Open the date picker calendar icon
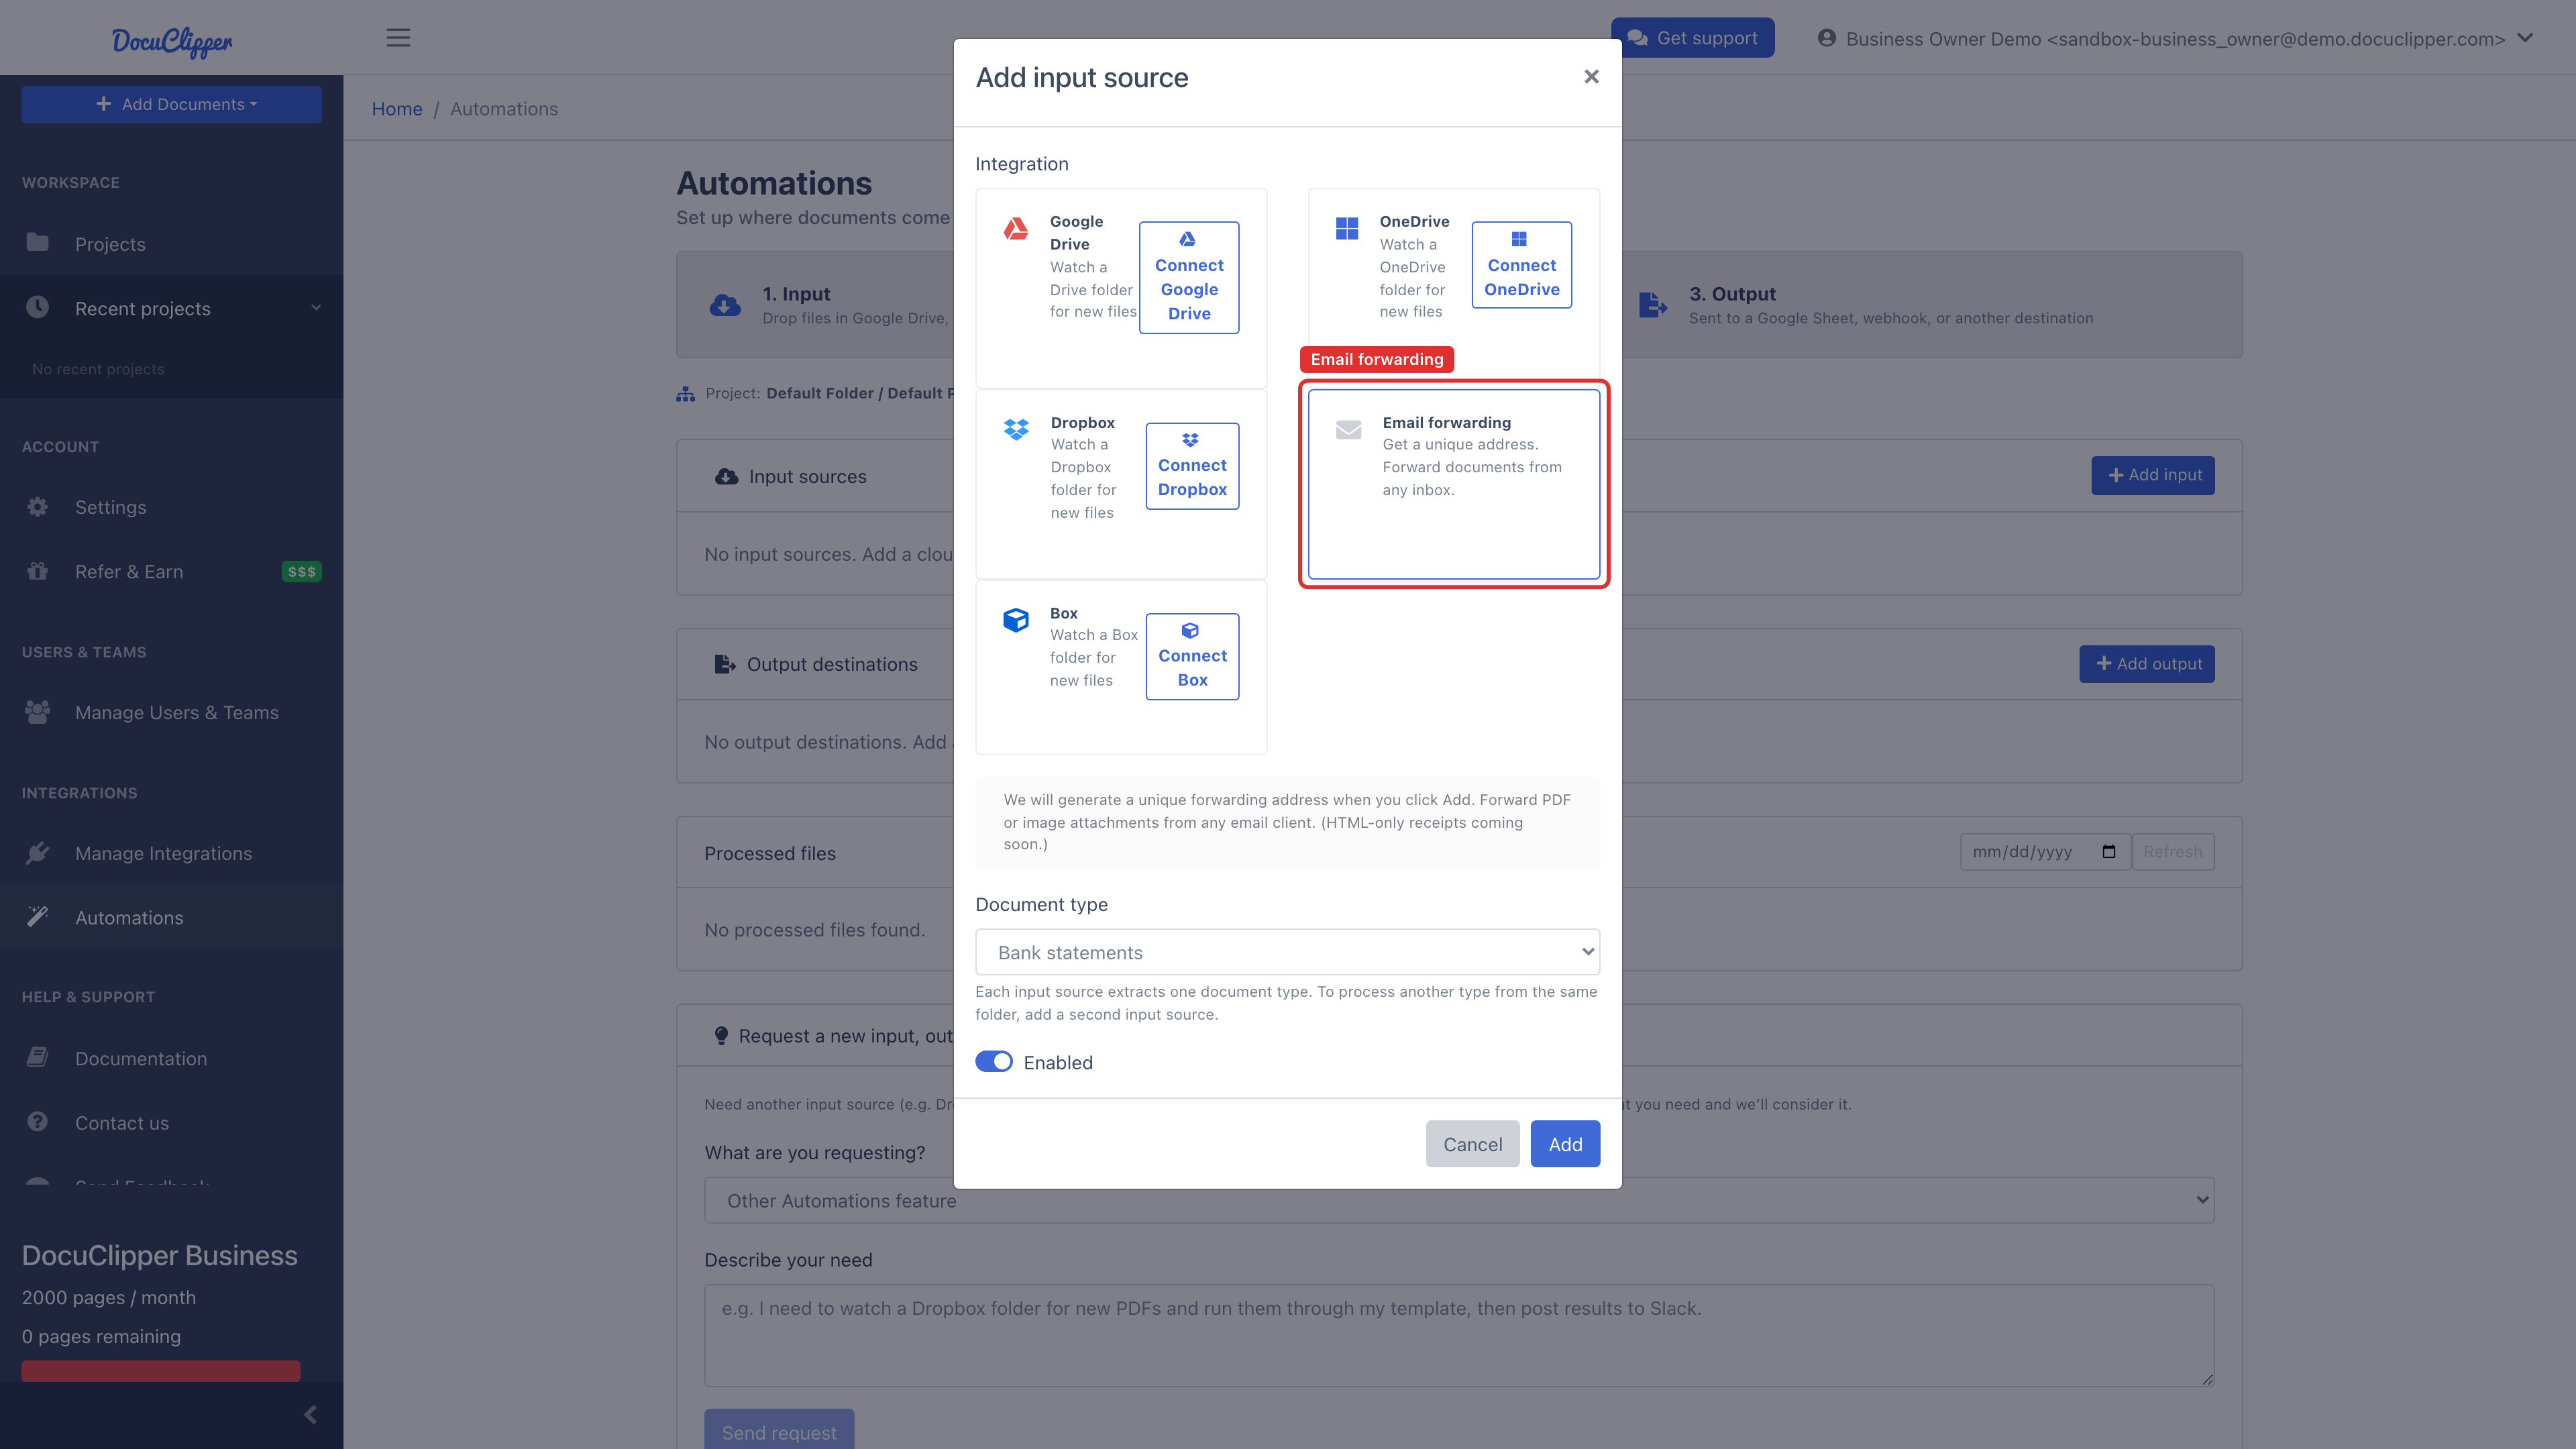 [2108, 852]
